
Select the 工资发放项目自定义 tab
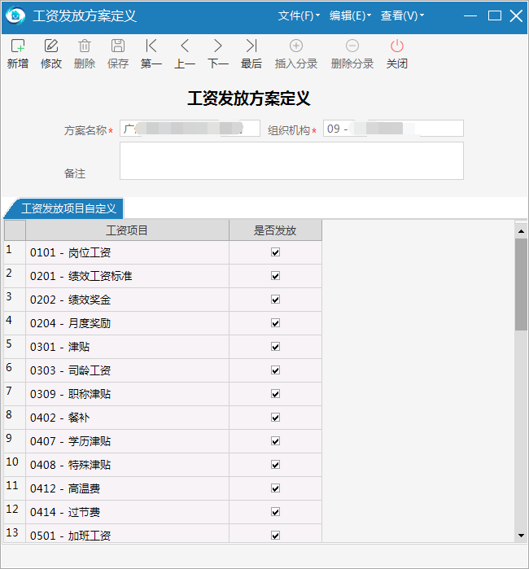click(x=66, y=208)
